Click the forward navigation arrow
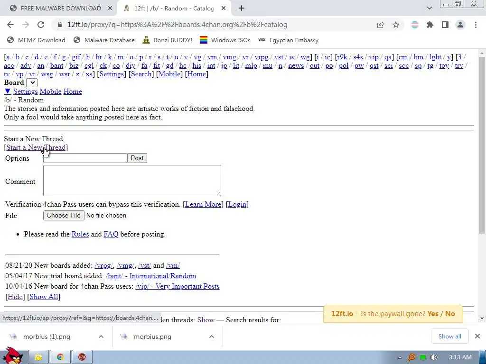 (26, 25)
